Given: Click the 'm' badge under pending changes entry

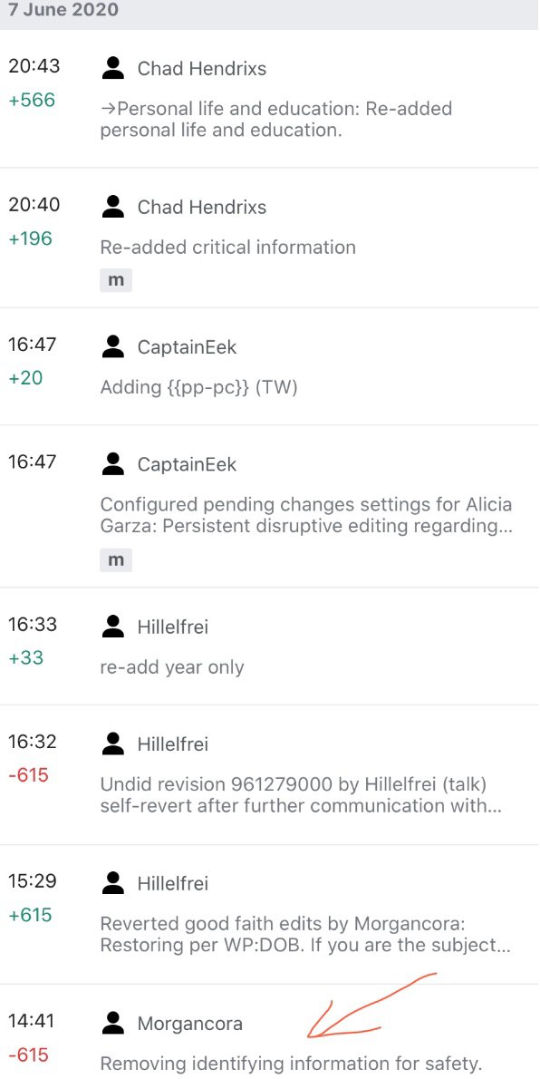Looking at the screenshot, I should tap(116, 559).
